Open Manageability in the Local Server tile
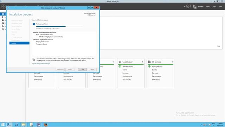This screenshot has height=127, width=225. (x=128, y=67)
